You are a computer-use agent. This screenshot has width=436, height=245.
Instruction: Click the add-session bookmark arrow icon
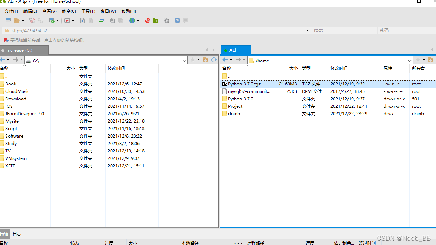[x=6, y=40]
